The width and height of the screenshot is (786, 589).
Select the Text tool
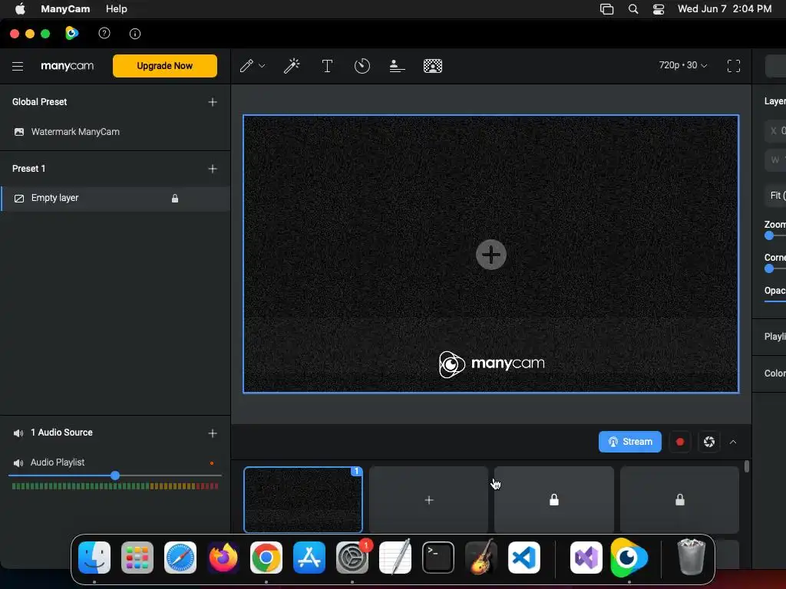(x=327, y=66)
